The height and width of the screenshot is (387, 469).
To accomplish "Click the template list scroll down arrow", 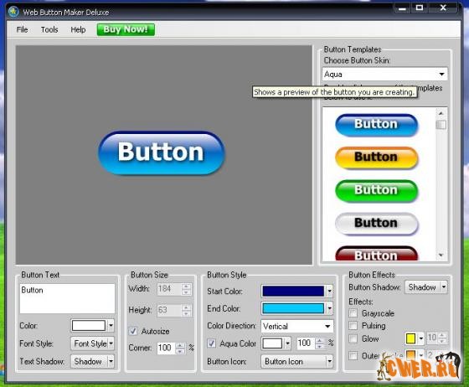I will pyautogui.click(x=441, y=255).
